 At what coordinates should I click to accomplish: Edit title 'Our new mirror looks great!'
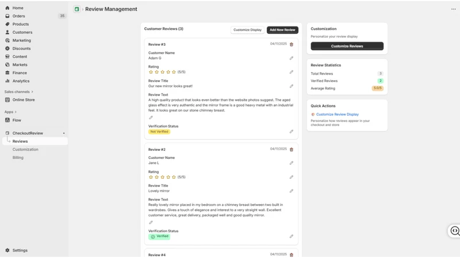(292, 87)
